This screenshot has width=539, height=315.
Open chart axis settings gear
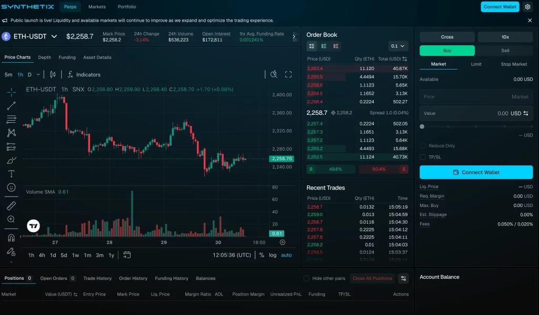coord(283,242)
